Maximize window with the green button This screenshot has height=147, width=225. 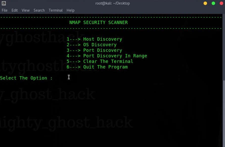tap(213, 3)
